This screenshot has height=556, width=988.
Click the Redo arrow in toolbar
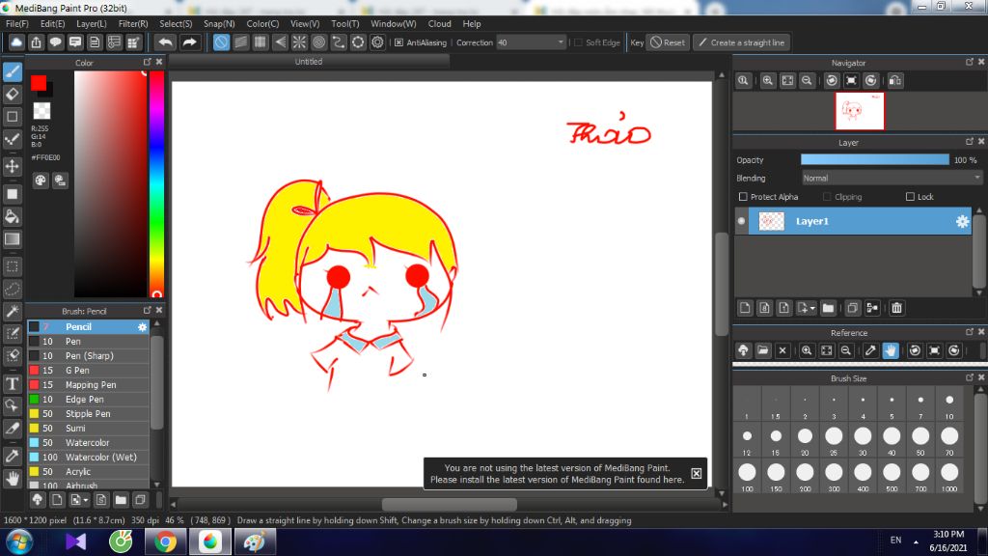tap(189, 42)
